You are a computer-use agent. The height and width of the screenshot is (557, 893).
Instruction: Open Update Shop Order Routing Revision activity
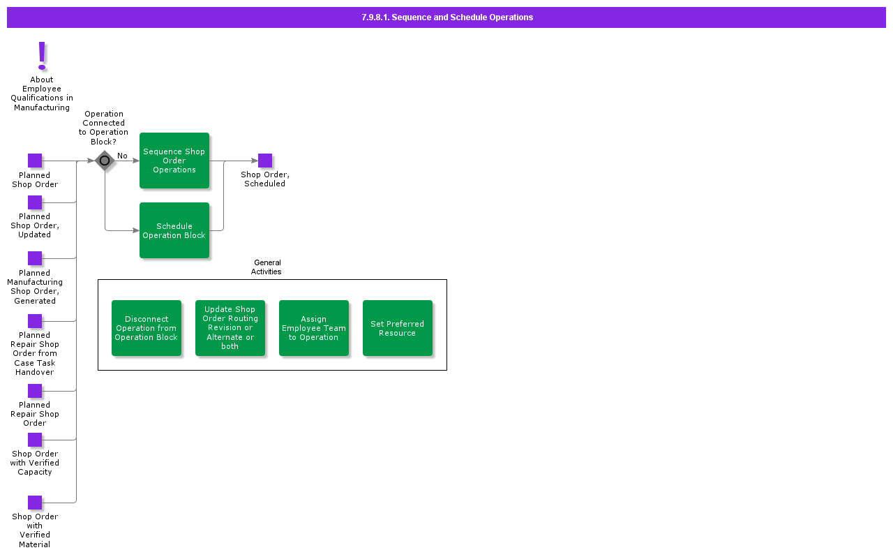coord(230,328)
